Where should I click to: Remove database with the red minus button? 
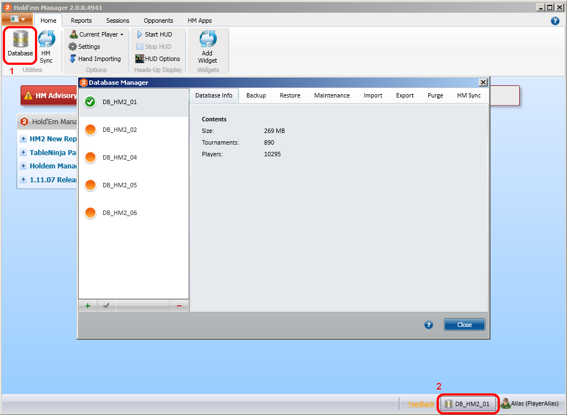[x=179, y=305]
